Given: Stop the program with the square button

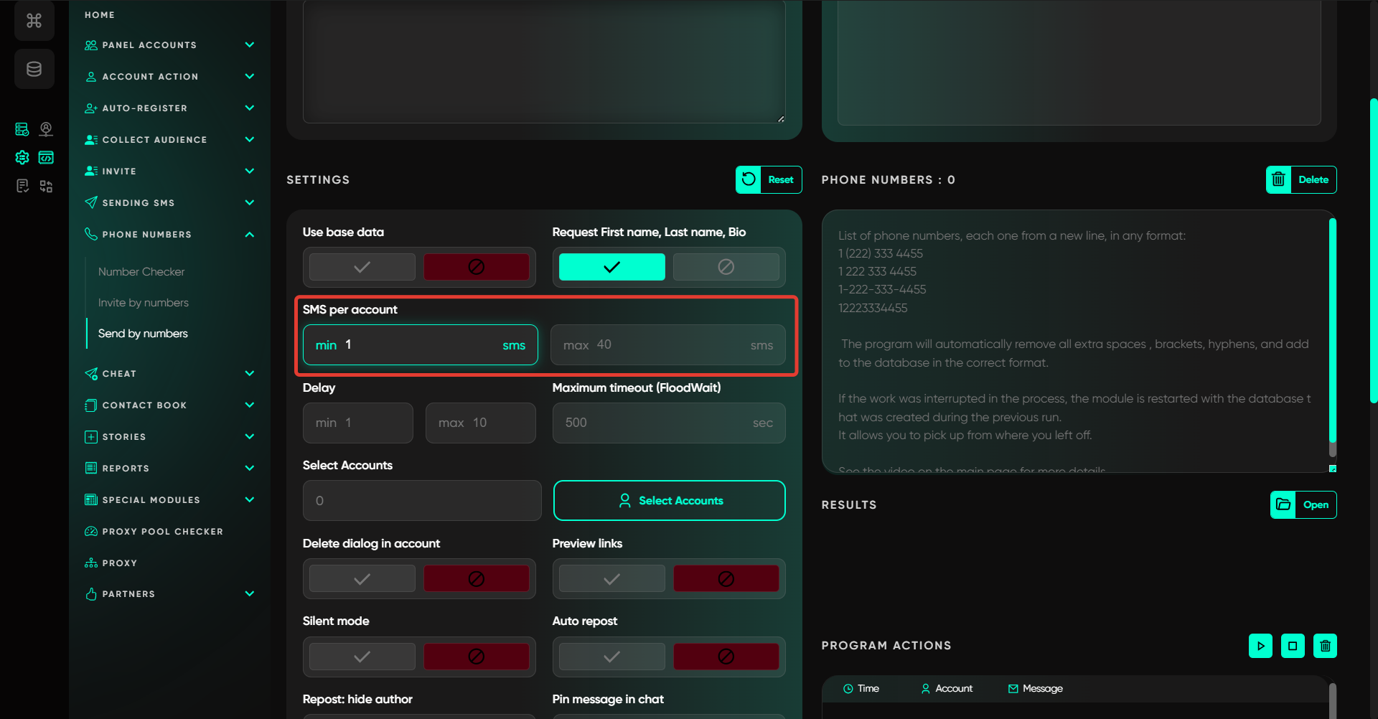Looking at the screenshot, I should click(1293, 646).
